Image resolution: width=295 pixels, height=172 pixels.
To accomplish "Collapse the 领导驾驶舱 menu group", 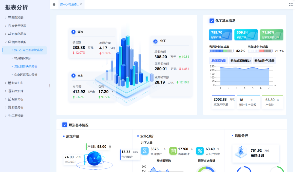I will coord(6,42).
